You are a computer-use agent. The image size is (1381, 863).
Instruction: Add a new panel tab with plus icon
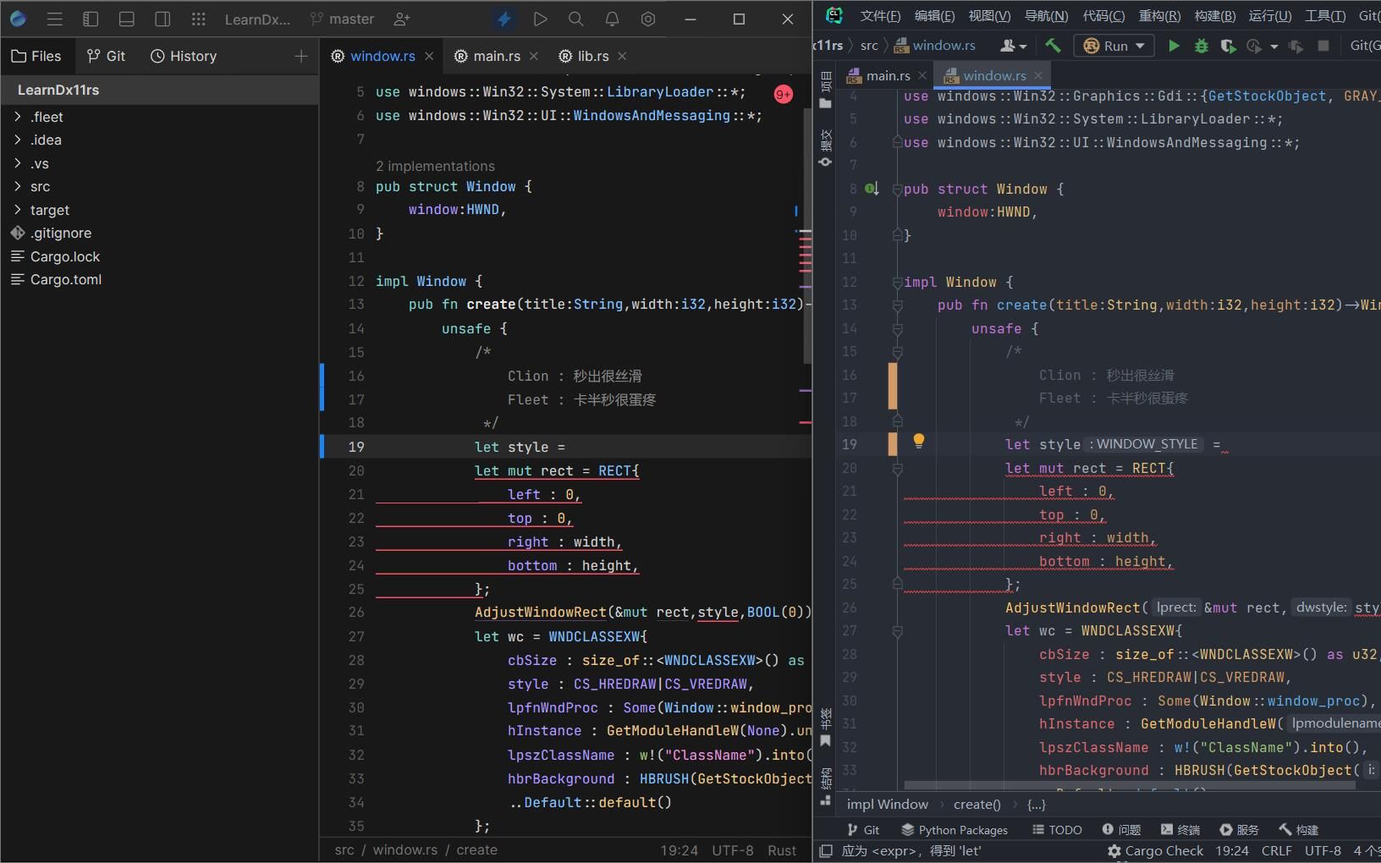pos(300,56)
